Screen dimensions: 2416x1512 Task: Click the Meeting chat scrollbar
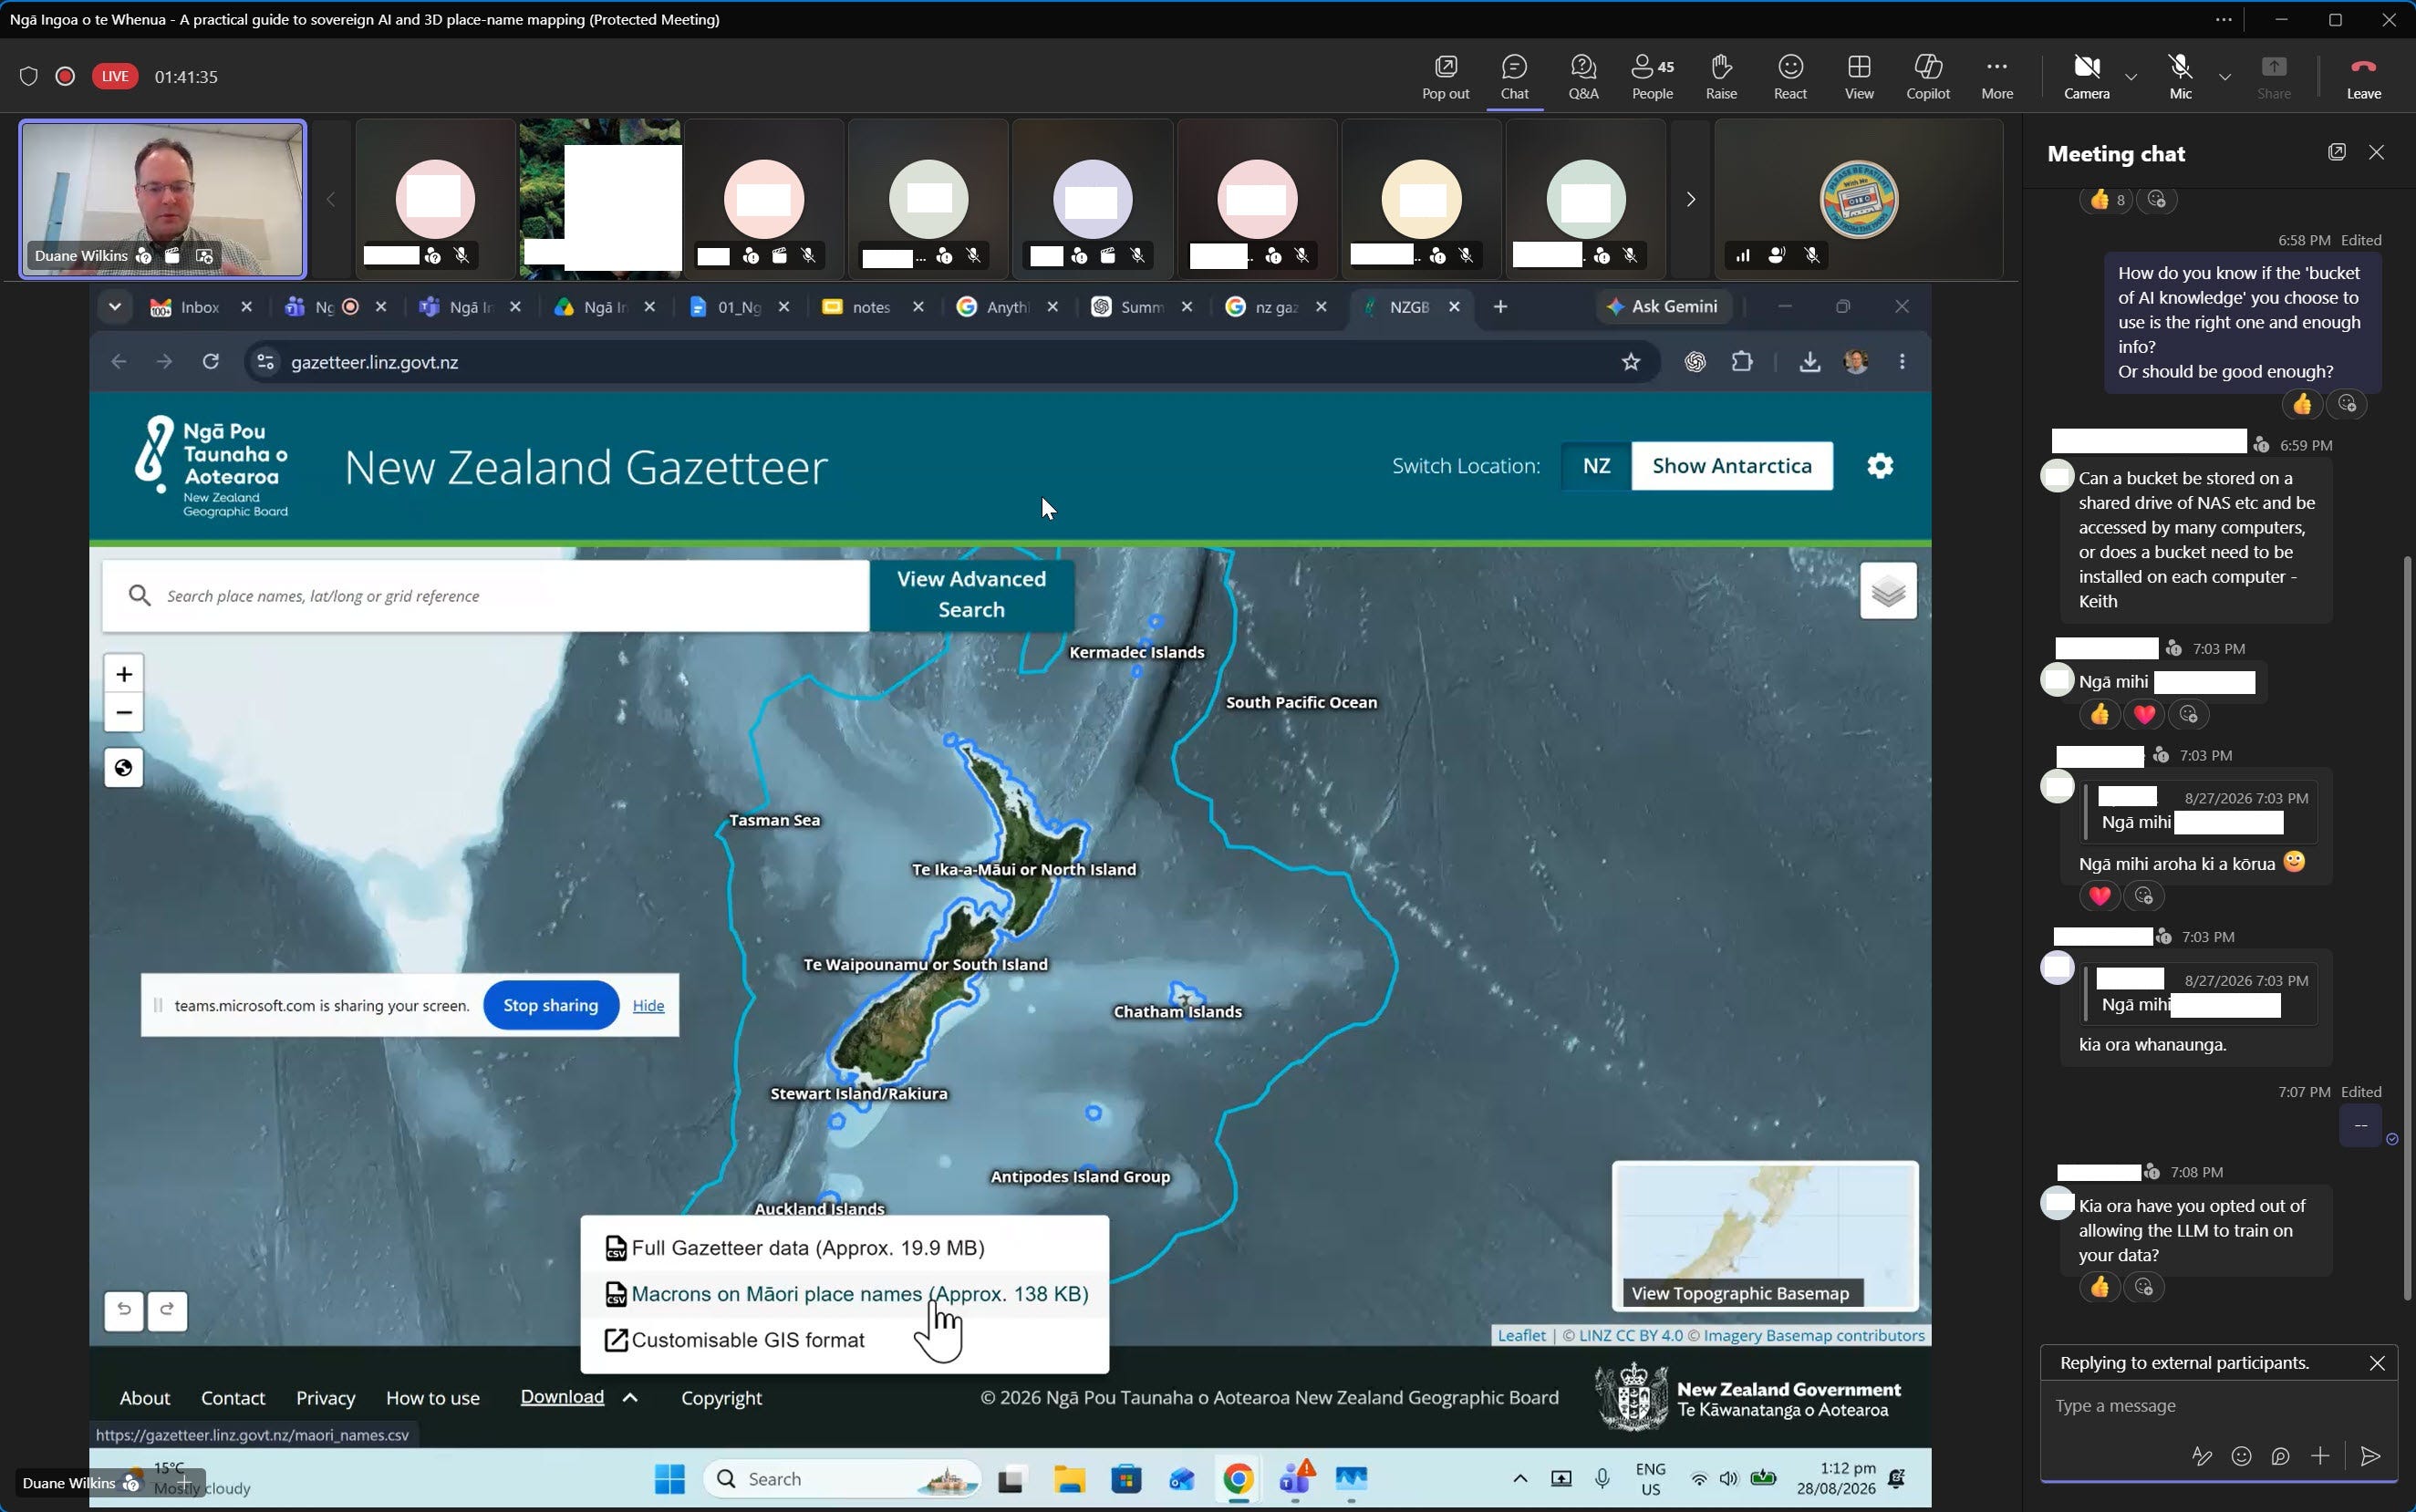coord(2407,927)
